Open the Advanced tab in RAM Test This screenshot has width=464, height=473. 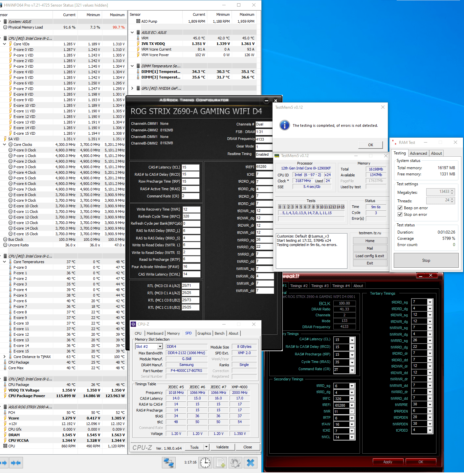pyautogui.click(x=418, y=153)
